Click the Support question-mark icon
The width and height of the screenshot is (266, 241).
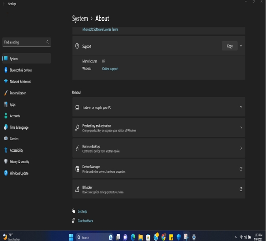pos(77,46)
